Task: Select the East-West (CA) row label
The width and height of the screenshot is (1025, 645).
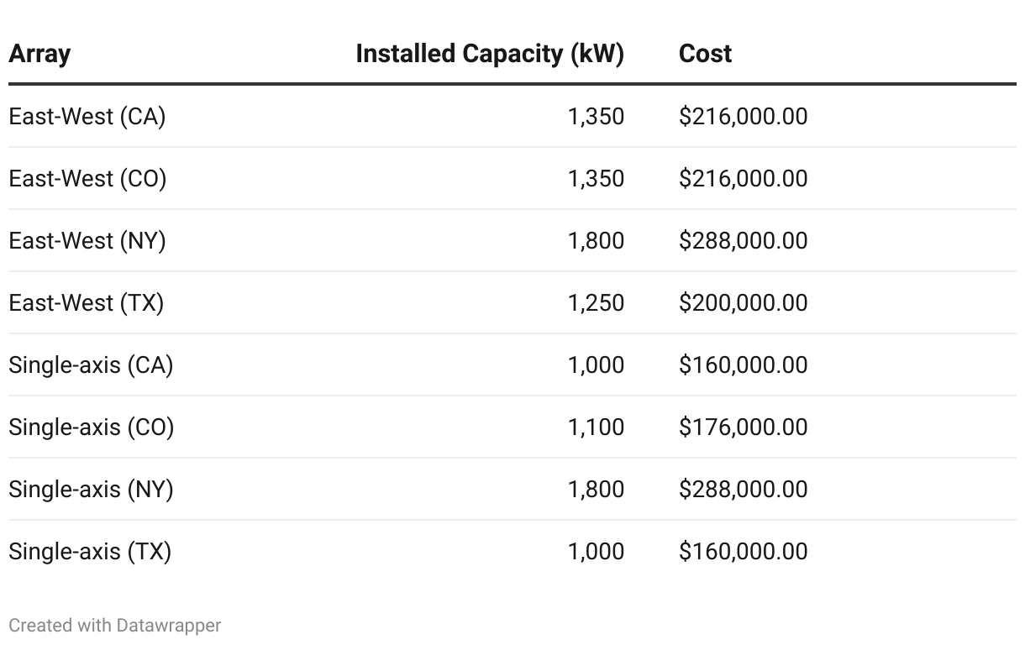Action: (x=87, y=117)
